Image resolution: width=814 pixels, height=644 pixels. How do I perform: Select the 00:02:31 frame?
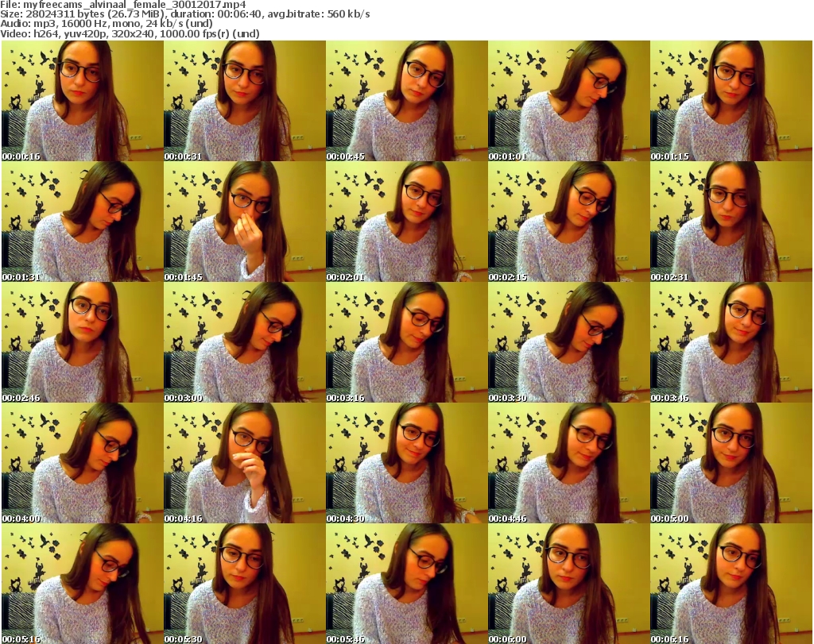[731, 222]
